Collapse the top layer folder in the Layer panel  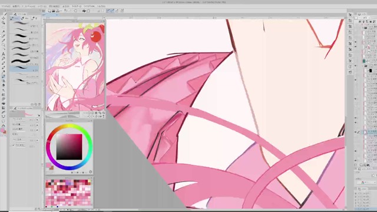tap(363, 28)
